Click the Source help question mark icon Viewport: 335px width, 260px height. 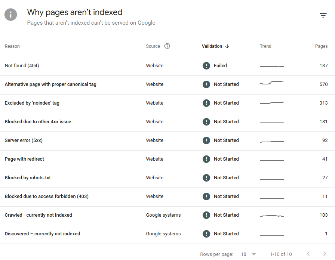click(x=167, y=46)
